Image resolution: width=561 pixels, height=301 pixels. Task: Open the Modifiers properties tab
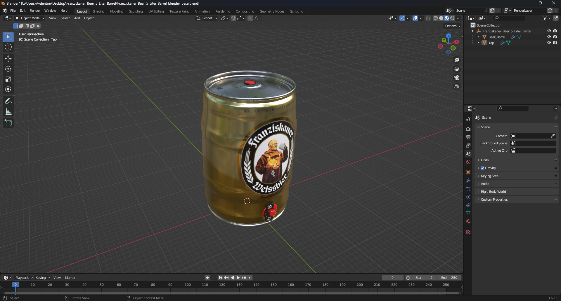click(468, 181)
